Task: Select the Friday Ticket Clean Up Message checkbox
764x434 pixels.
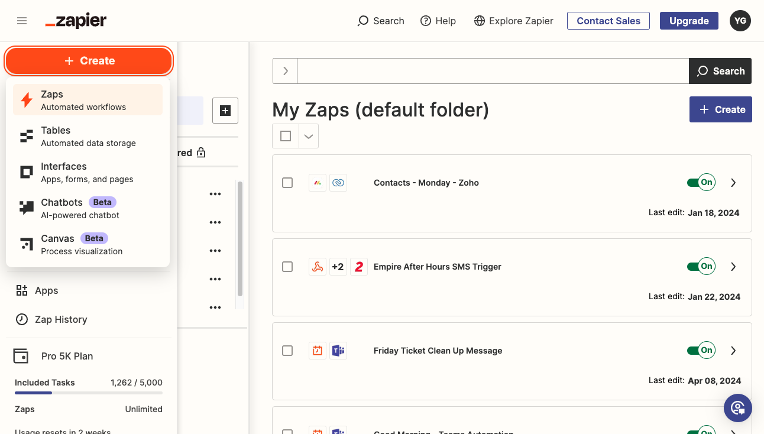Action: (287, 351)
